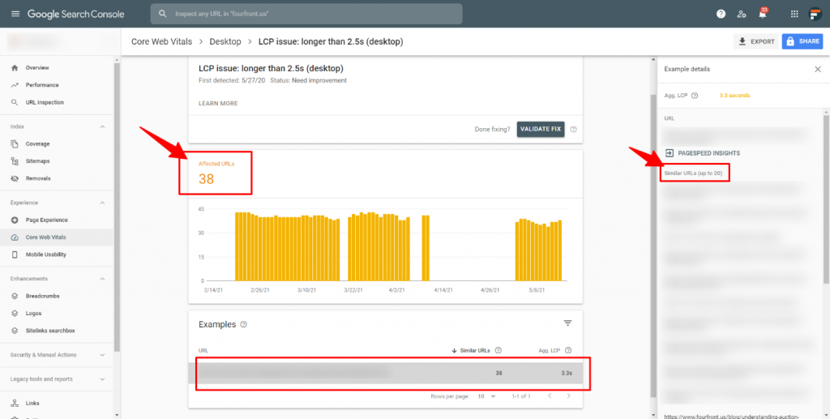The image size is (830, 419).
Task: Click the Page Experience plus-circle icon
Action: (x=15, y=220)
